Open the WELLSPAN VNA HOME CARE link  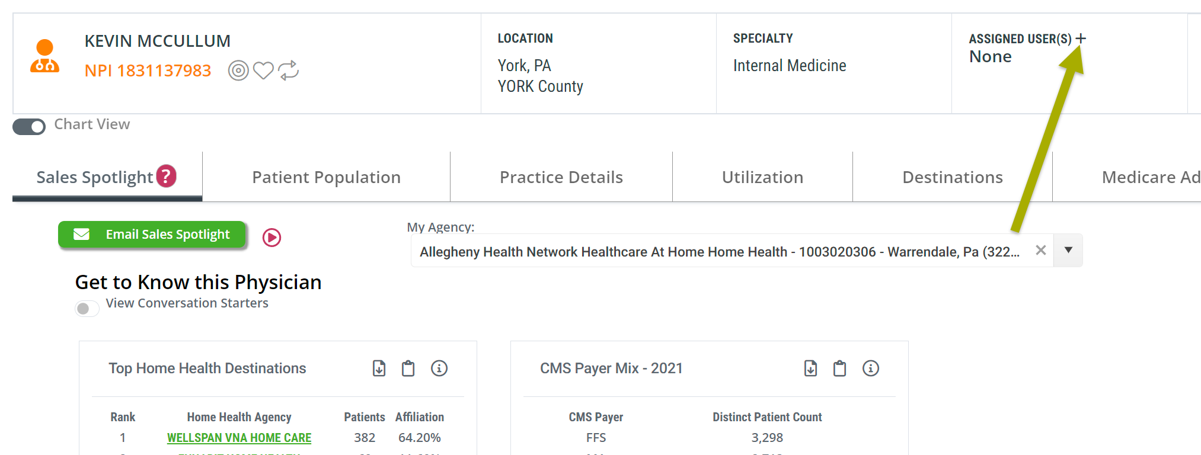point(239,437)
